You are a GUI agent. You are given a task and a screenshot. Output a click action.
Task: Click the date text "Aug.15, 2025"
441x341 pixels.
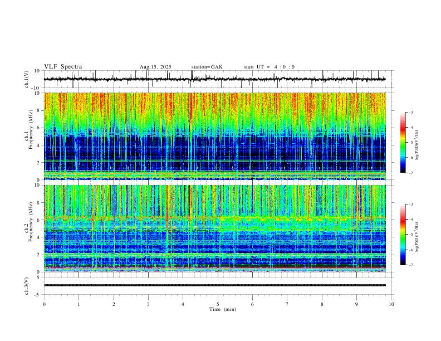pos(155,67)
